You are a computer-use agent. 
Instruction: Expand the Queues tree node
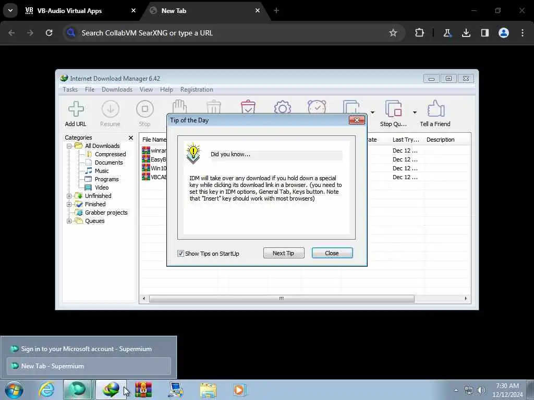pos(69,221)
